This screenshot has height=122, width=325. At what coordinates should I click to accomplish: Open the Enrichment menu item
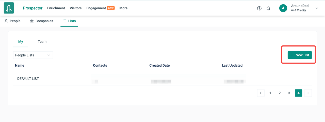click(56, 8)
